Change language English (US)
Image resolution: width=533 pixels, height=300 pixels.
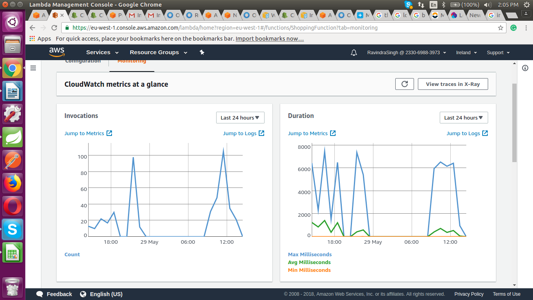(x=101, y=294)
